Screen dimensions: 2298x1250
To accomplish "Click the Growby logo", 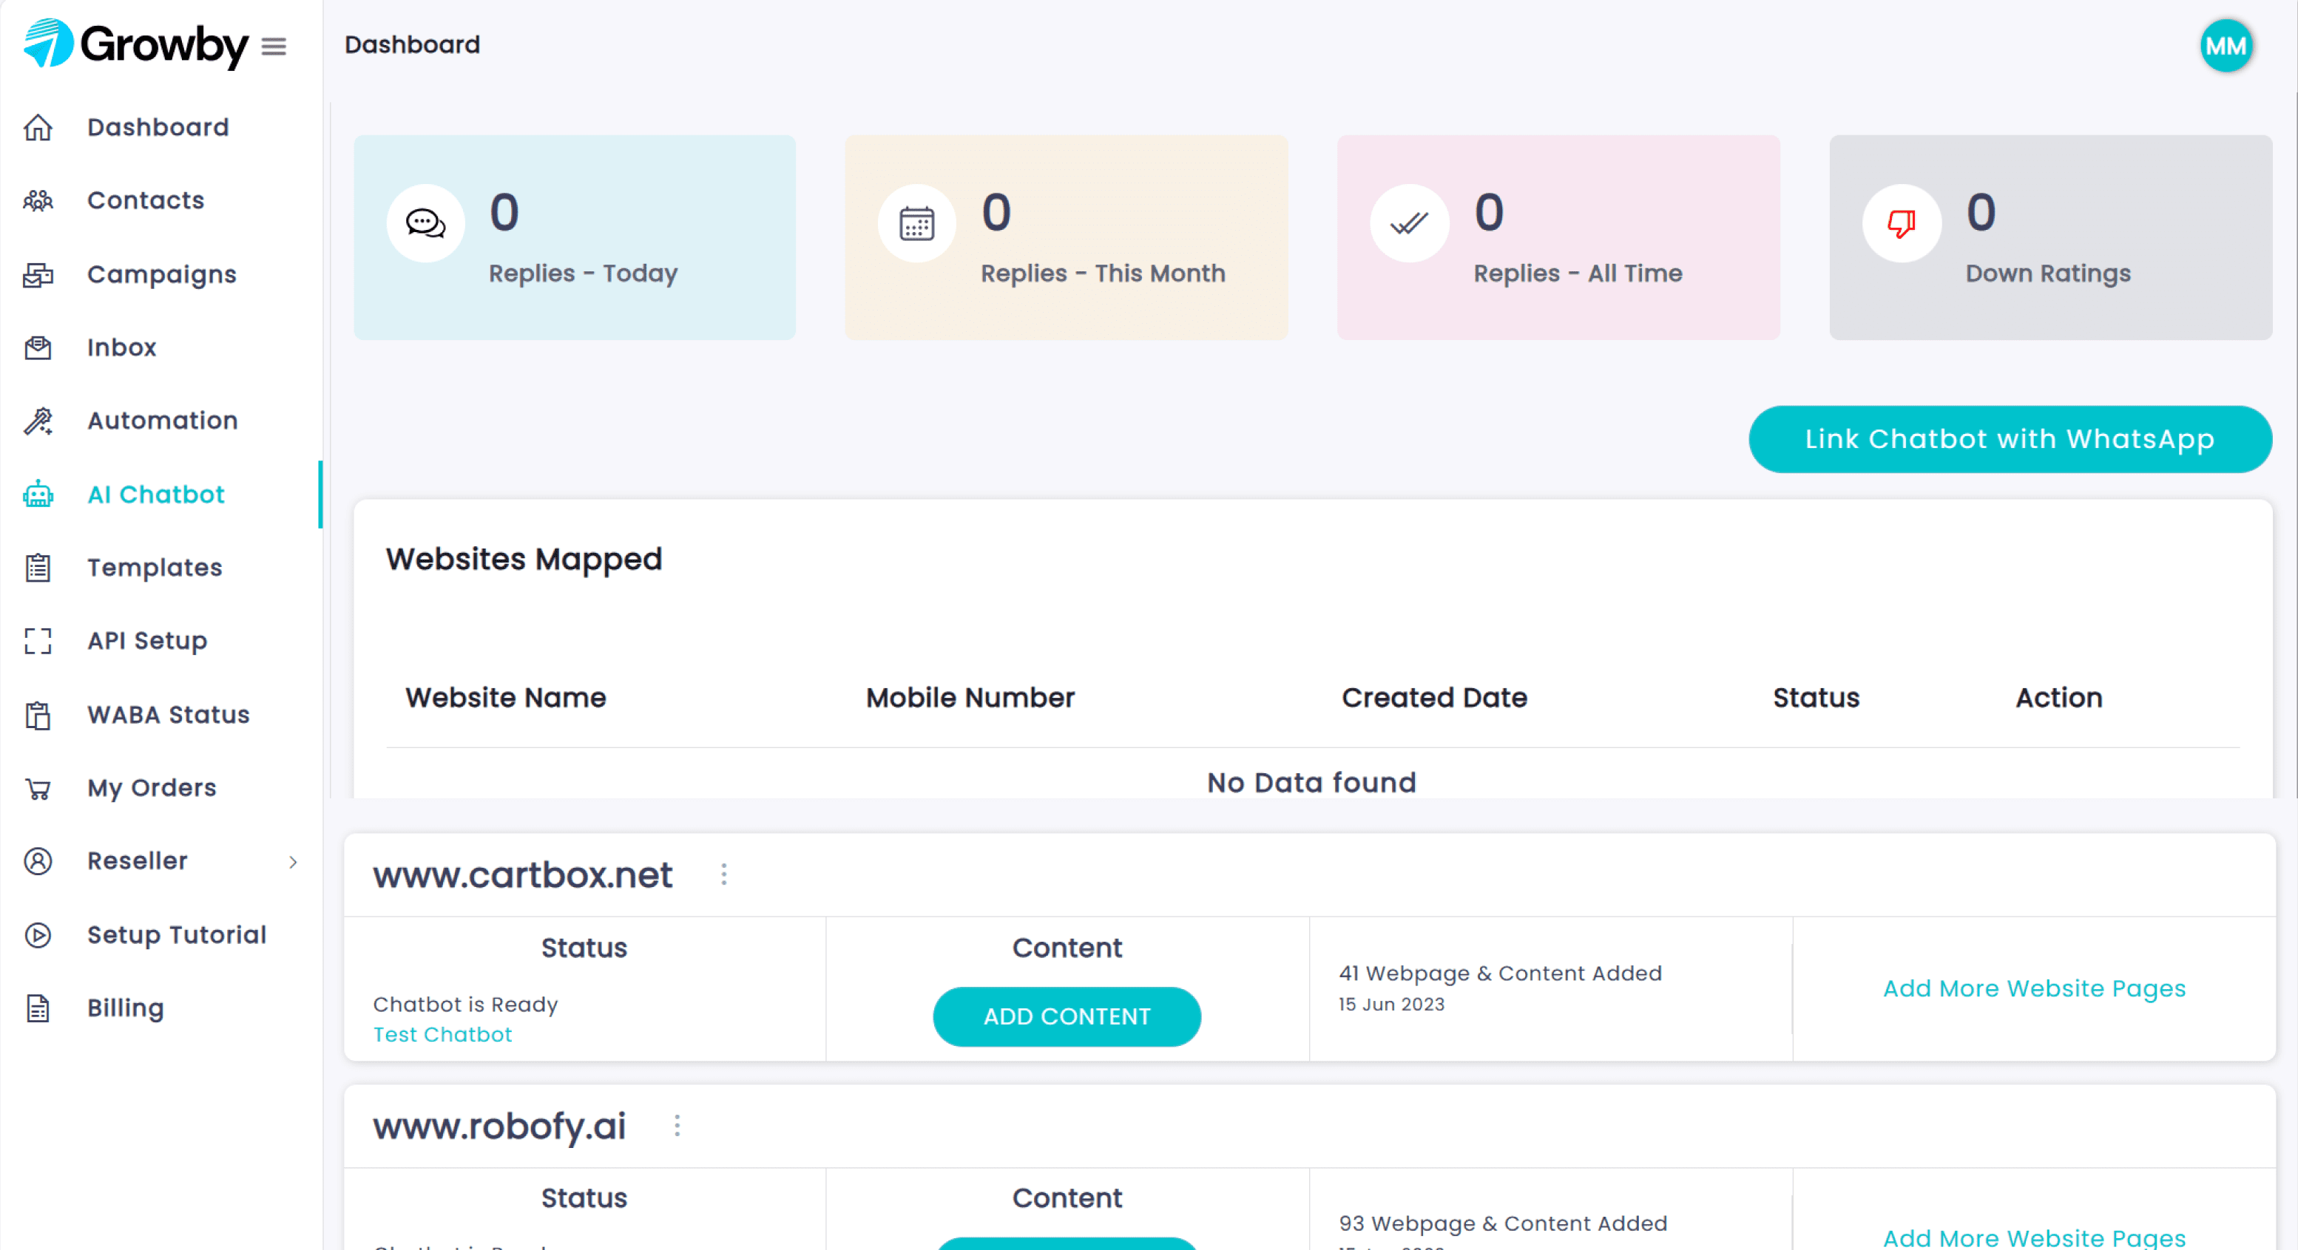I will click(135, 44).
